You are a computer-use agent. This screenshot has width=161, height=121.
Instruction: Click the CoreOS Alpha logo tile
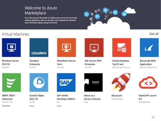[39, 82]
